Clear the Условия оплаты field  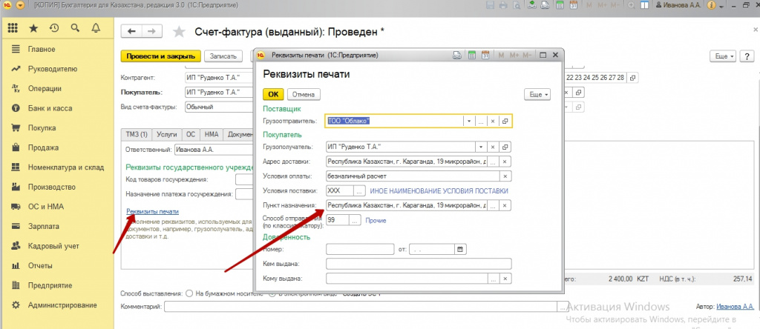pos(505,176)
